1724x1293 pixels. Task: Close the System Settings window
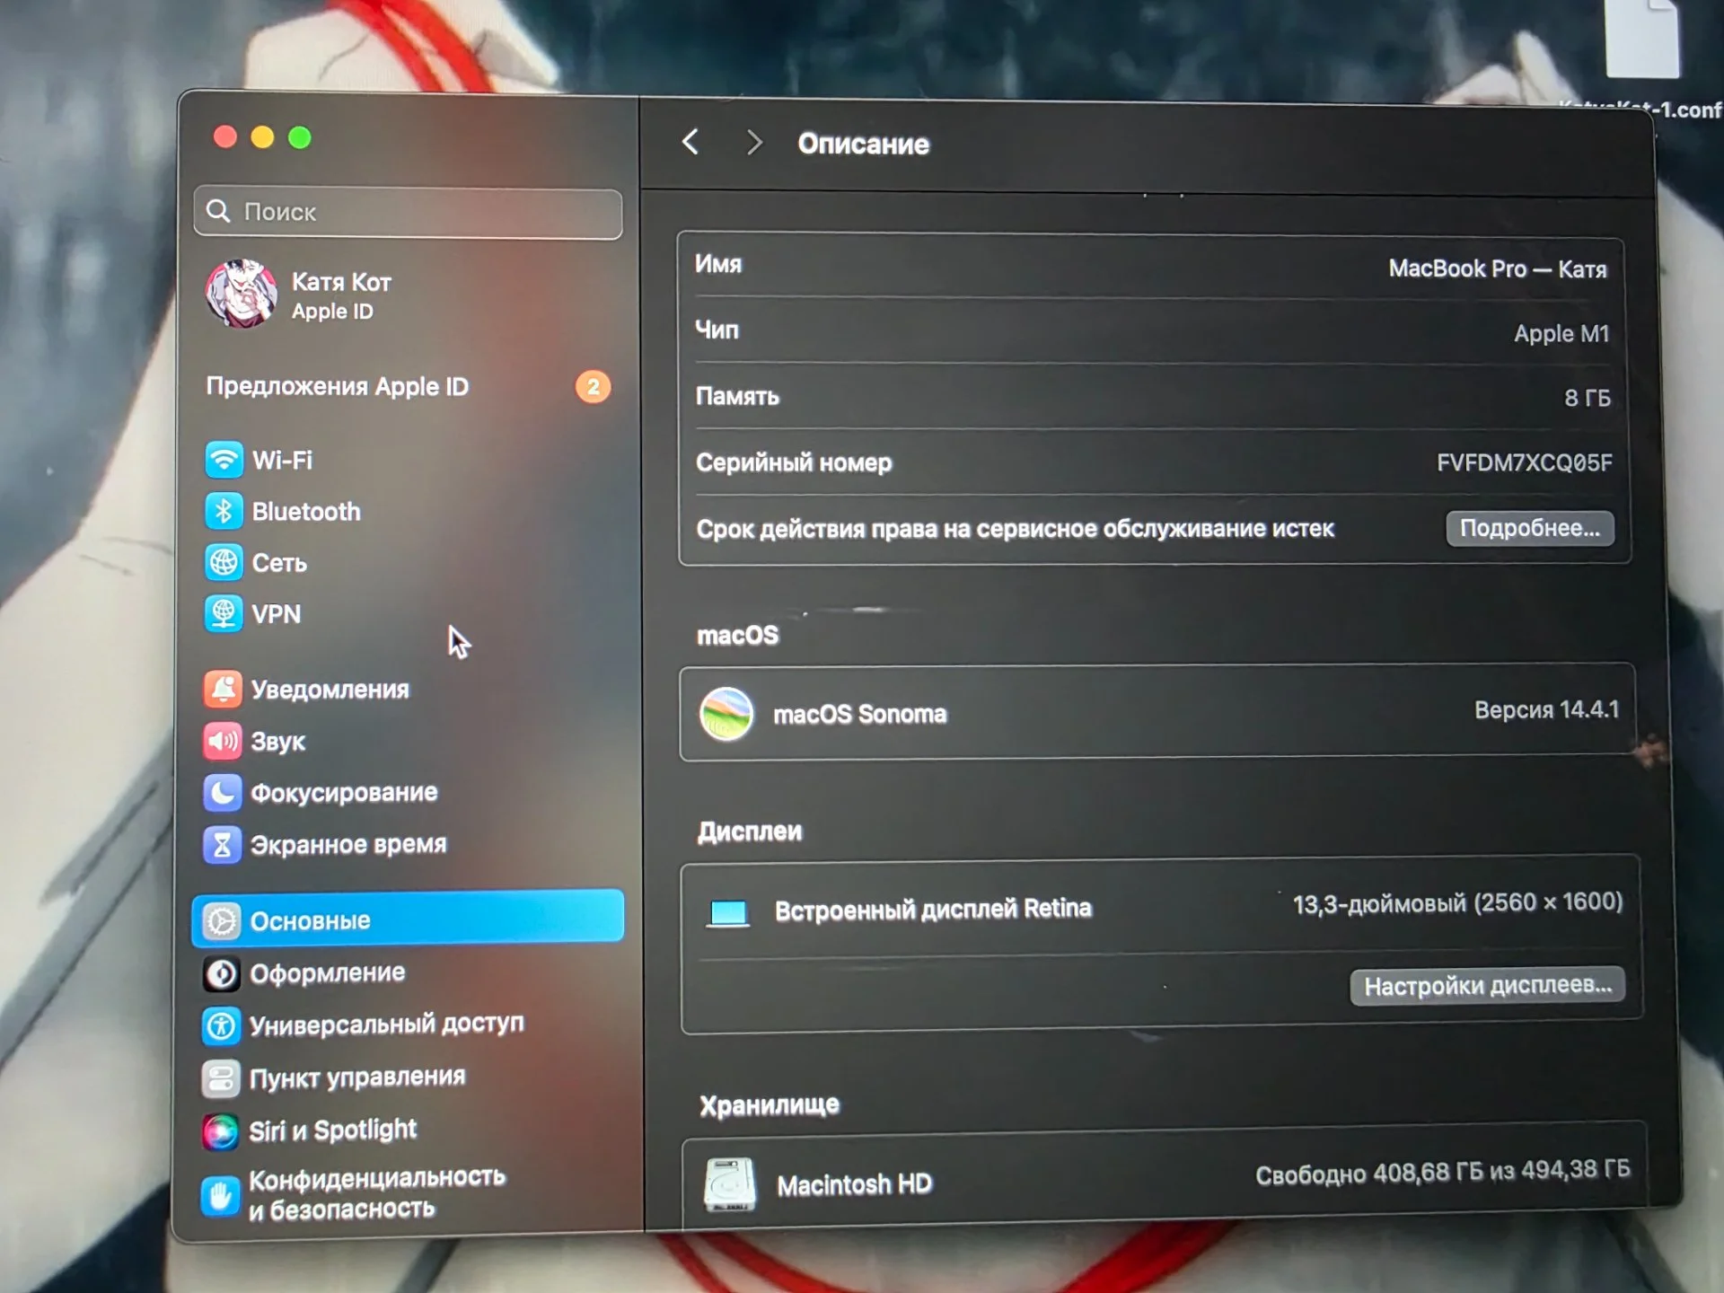coord(224,136)
